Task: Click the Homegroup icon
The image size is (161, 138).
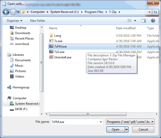Action: (x=9, y=87)
